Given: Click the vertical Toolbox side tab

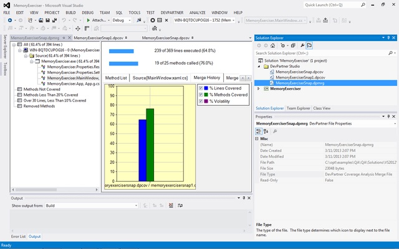Looking at the screenshot, I should pos(5,69).
